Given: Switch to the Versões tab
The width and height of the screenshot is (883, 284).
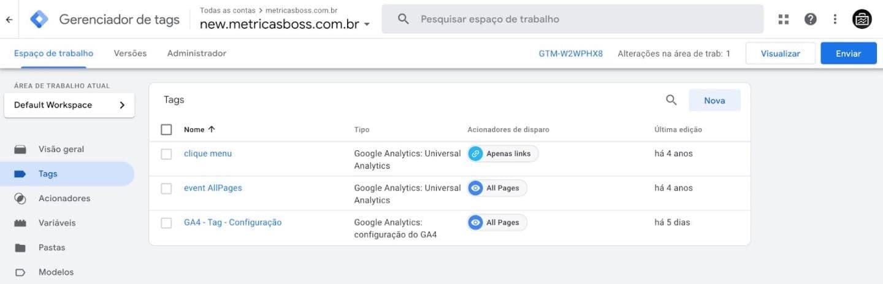Looking at the screenshot, I should (x=130, y=53).
